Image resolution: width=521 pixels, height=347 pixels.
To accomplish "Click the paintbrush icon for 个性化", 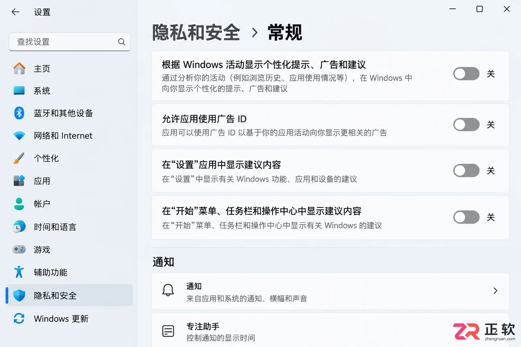I will tap(19, 158).
